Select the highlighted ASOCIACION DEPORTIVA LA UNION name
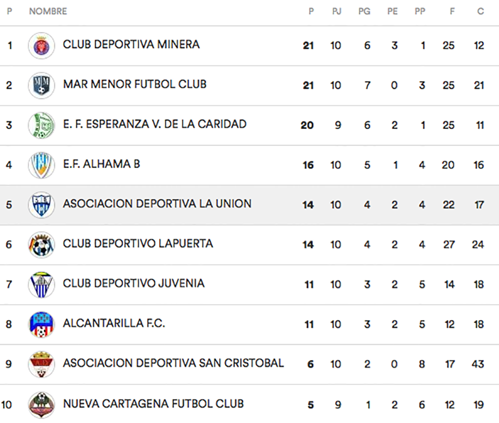The image size is (499, 423). 157,204
